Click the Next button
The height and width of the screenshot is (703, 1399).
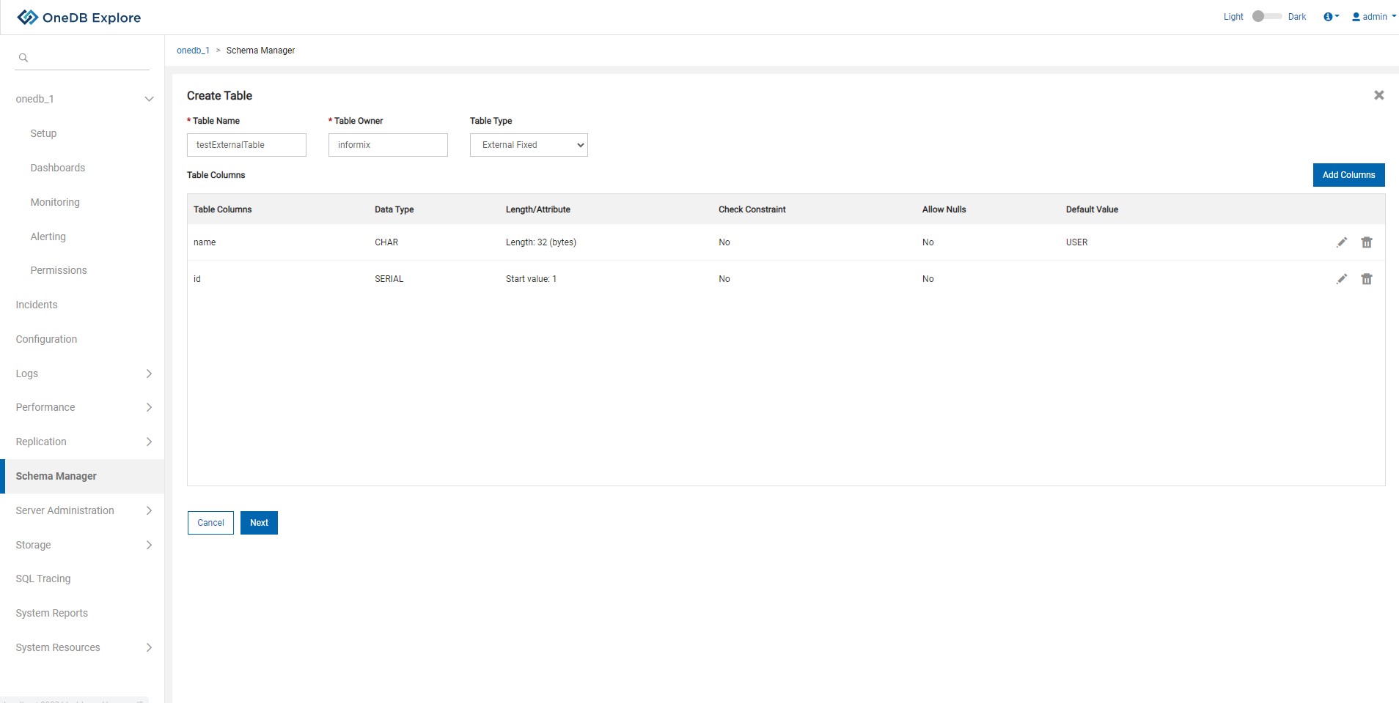coord(259,523)
